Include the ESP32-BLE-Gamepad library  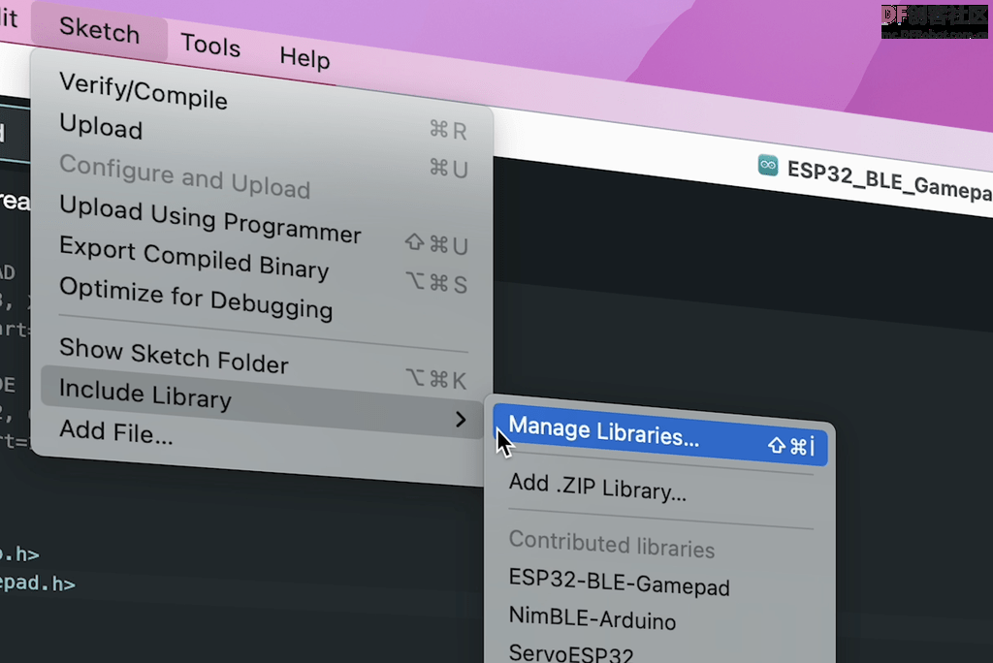[619, 583]
